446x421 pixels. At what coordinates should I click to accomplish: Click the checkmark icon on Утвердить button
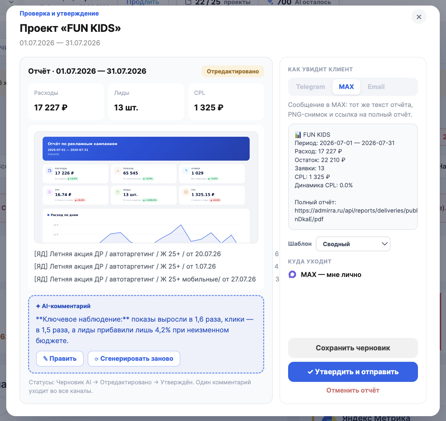tap(310, 372)
